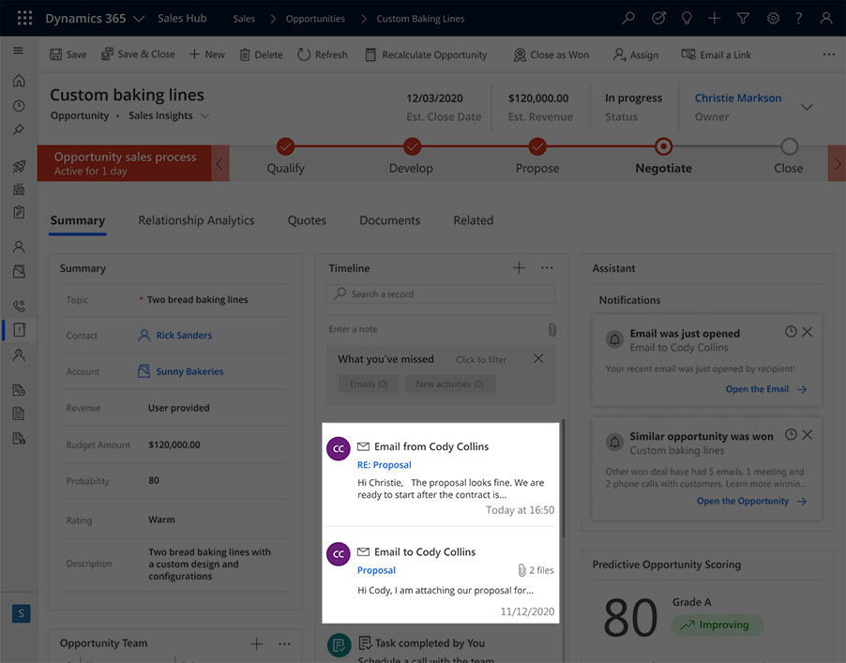Switch to Related tab
Image resolution: width=846 pixels, height=663 pixels.
(473, 220)
